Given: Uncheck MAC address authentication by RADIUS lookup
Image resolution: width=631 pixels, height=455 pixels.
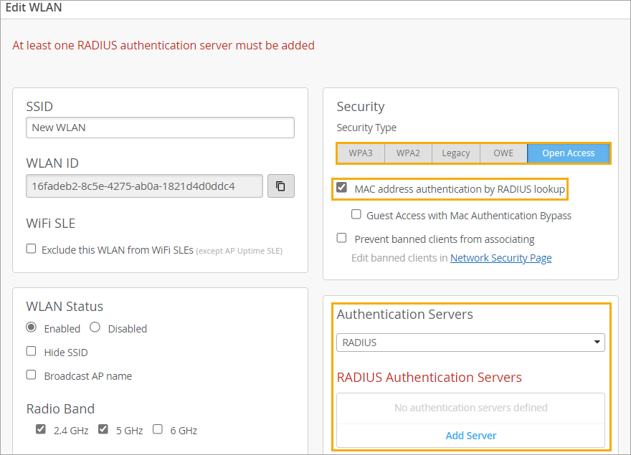Looking at the screenshot, I should [x=342, y=188].
